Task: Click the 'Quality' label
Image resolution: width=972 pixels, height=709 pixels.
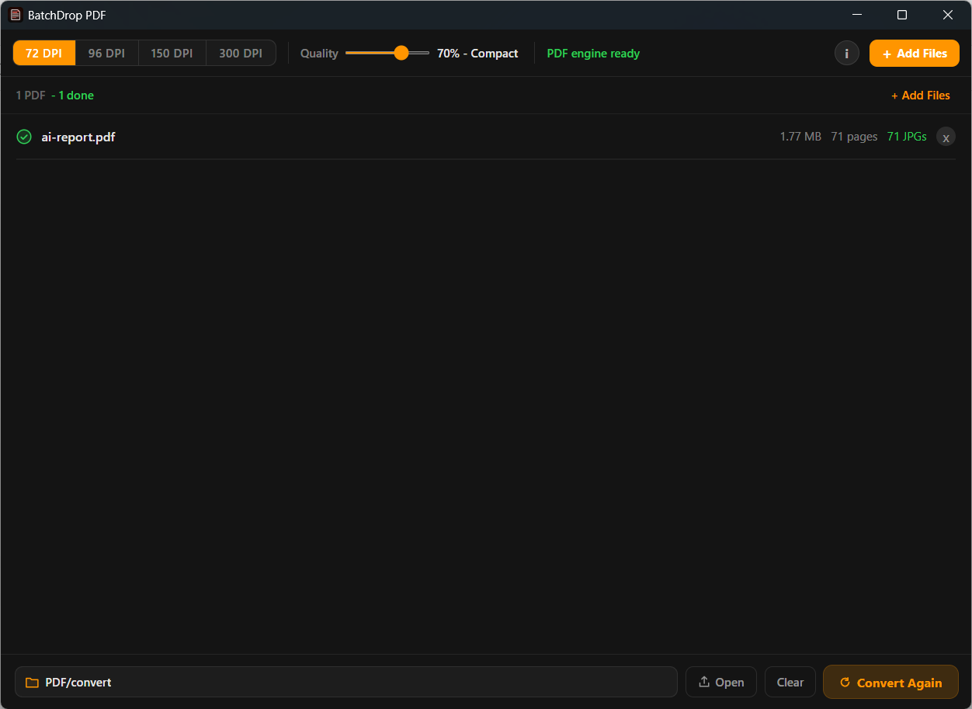Action: click(x=319, y=53)
